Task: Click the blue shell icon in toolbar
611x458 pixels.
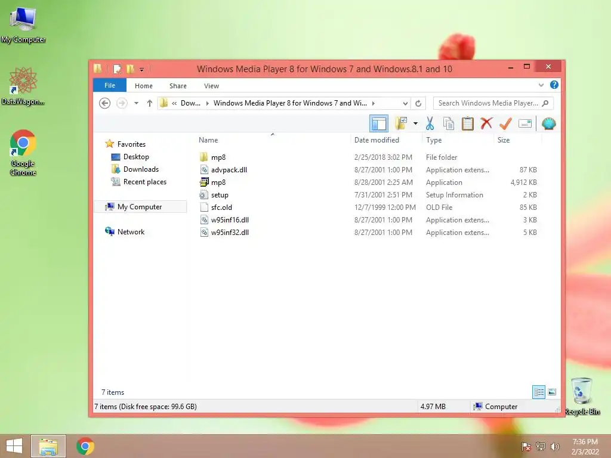Action: (549, 124)
